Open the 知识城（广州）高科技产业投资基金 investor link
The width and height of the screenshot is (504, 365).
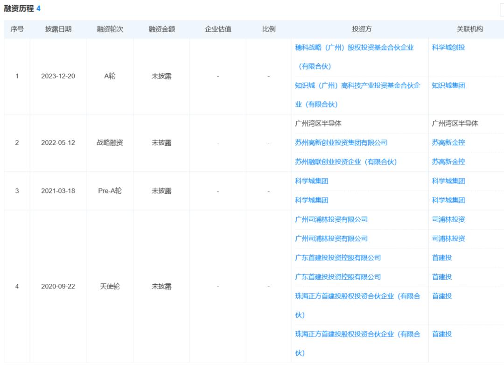click(357, 86)
